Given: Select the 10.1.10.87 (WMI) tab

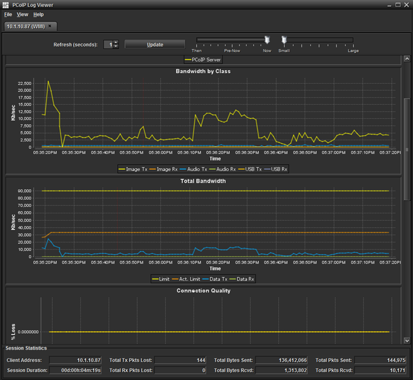Looking at the screenshot, I should click(x=26, y=26).
